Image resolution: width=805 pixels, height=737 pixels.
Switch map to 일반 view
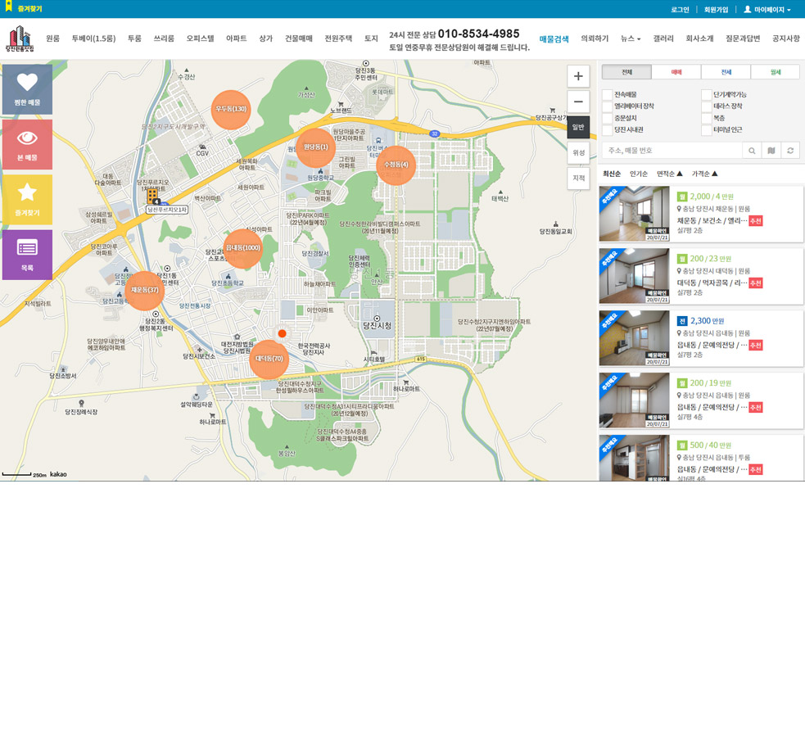[578, 127]
